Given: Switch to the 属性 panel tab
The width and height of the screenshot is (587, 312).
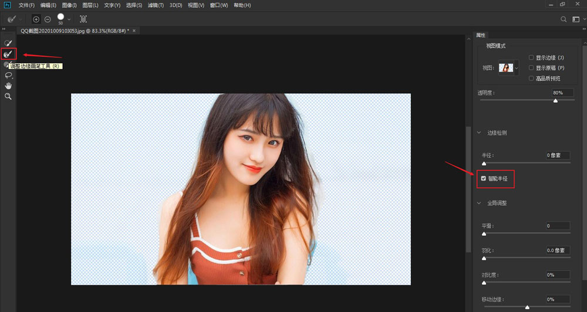Looking at the screenshot, I should pyautogui.click(x=481, y=35).
